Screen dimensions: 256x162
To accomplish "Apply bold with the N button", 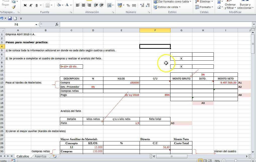I will pyautogui.click(x=25, y=5).
